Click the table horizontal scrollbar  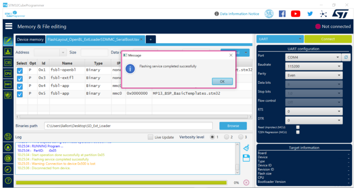(x=134, y=117)
